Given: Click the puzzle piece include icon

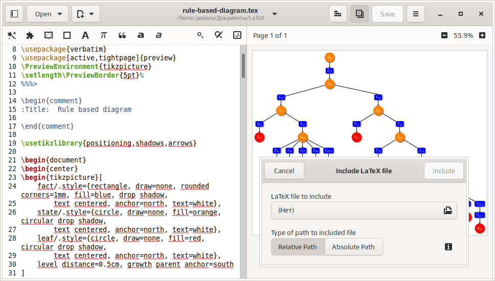Looking at the screenshot, I should click(30, 35).
